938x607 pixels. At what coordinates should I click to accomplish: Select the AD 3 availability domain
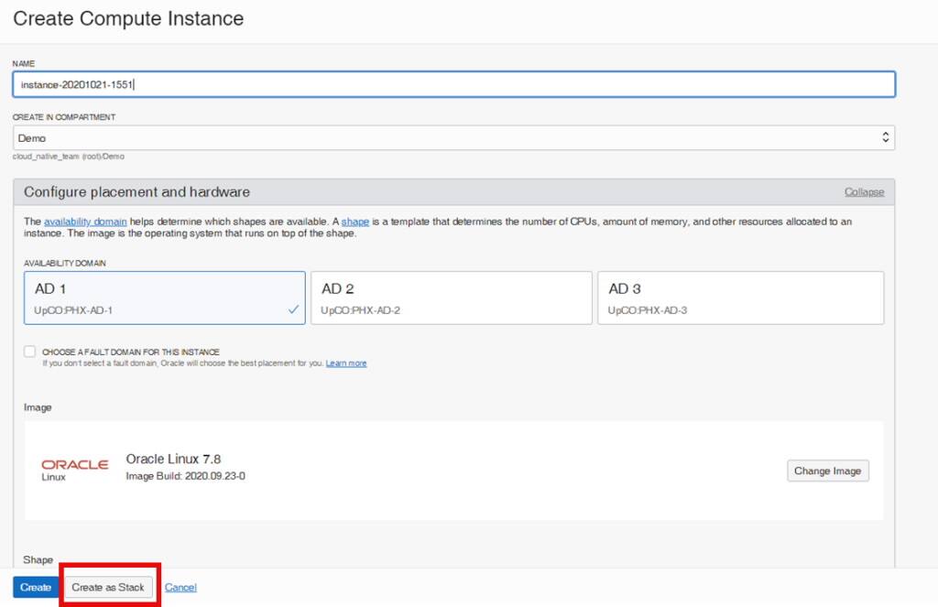(740, 297)
